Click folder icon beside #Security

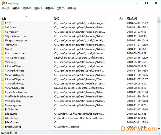(x=3, y=62)
